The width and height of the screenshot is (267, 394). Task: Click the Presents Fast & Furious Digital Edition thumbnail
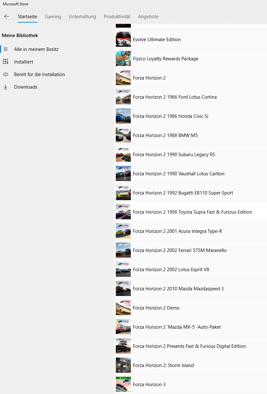(x=123, y=346)
